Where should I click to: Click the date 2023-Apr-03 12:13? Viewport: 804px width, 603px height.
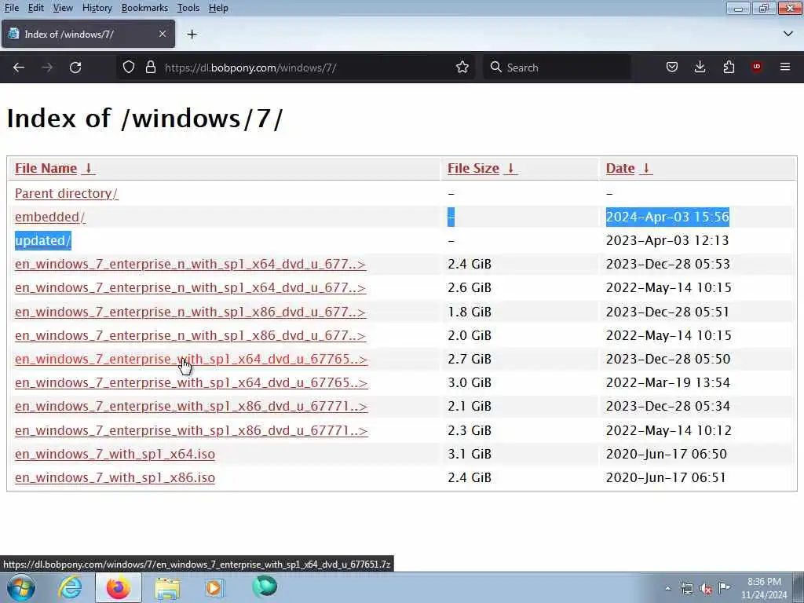point(667,240)
